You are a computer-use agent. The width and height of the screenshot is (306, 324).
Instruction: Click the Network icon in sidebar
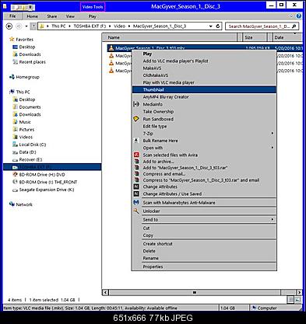[12, 204]
